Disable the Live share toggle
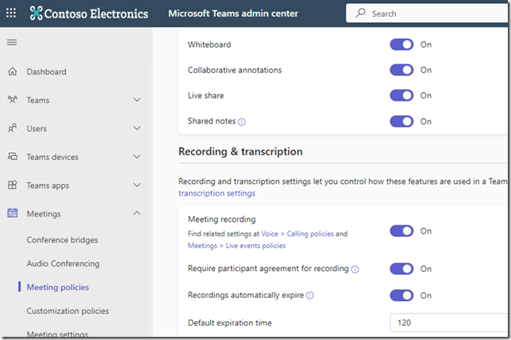511x340 pixels. click(x=401, y=95)
